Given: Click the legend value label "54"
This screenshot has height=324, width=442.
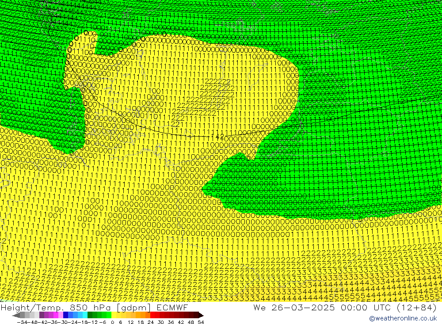Looking at the screenshot, I should click(x=201, y=322).
